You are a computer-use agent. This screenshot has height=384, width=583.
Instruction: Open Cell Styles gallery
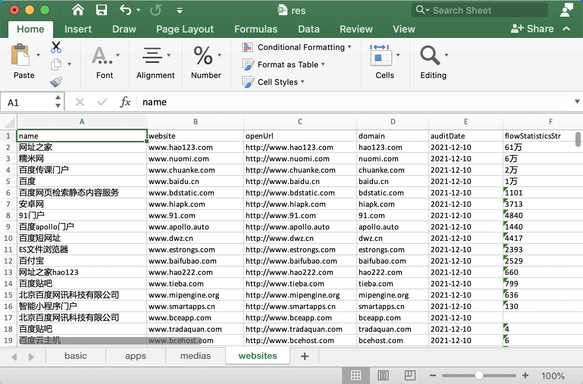pyautogui.click(x=273, y=82)
